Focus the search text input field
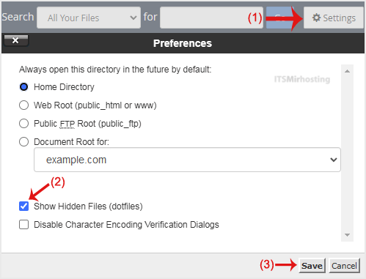The image size is (366, 279). coord(211,18)
